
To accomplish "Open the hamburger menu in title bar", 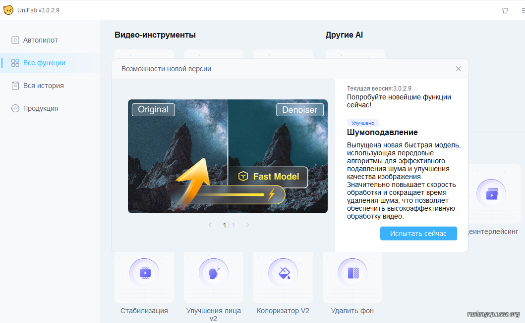I will 523,10.
